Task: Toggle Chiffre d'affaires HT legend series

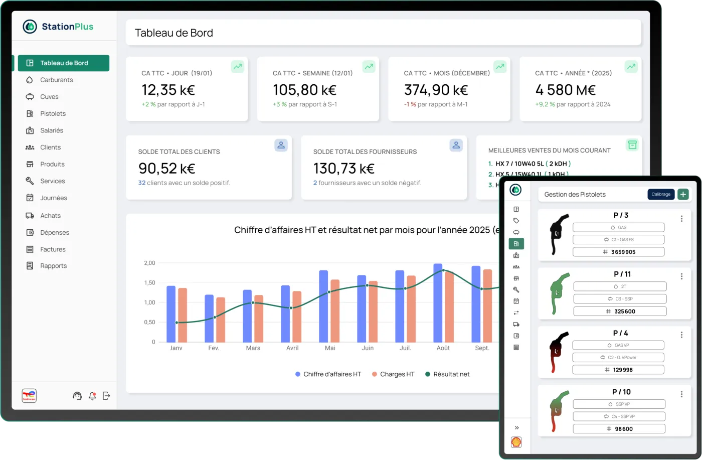Action: point(328,374)
